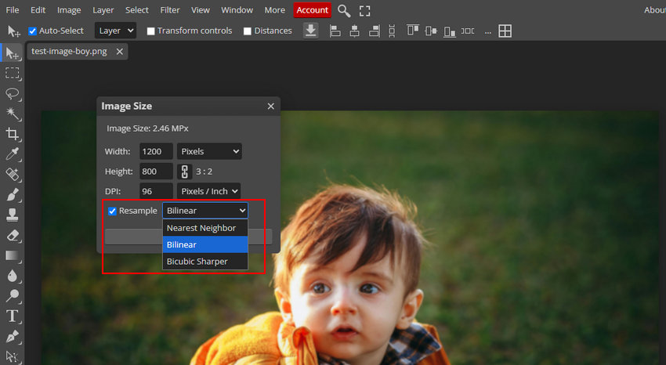666x365 pixels.
Task: Open the View menu
Action: click(x=200, y=9)
